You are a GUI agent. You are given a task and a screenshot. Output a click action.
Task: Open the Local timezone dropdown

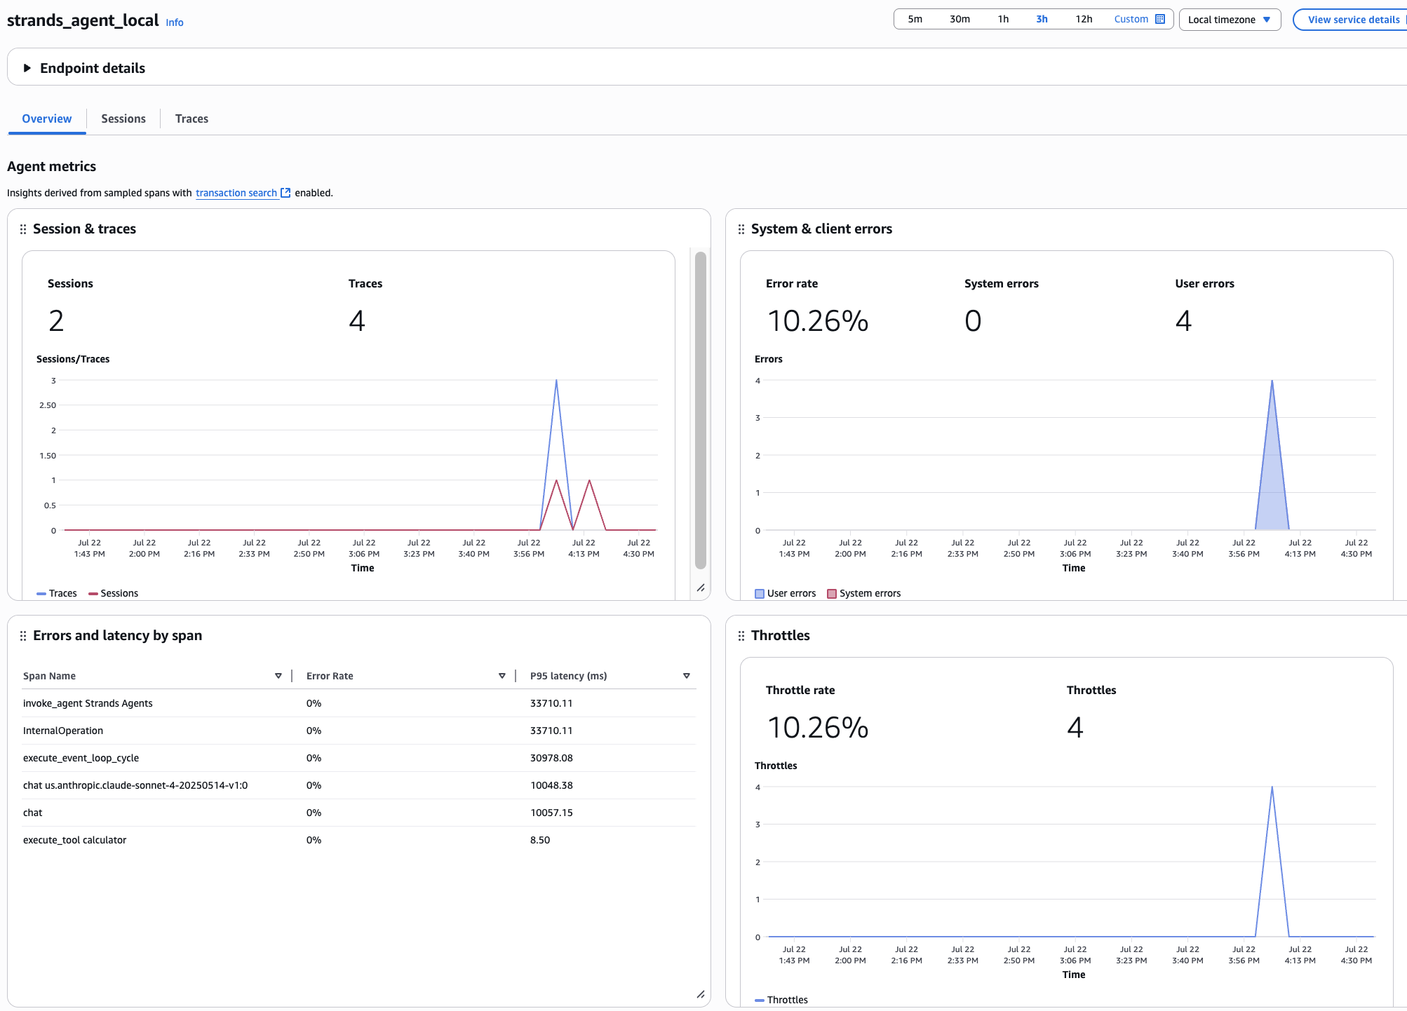pos(1230,20)
